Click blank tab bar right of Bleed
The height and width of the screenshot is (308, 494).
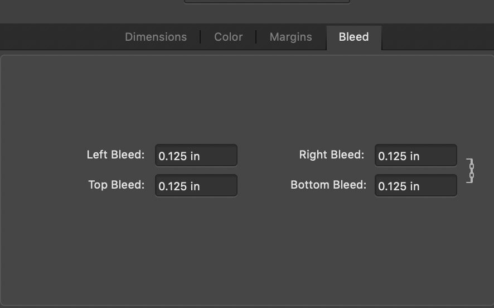click(438, 37)
